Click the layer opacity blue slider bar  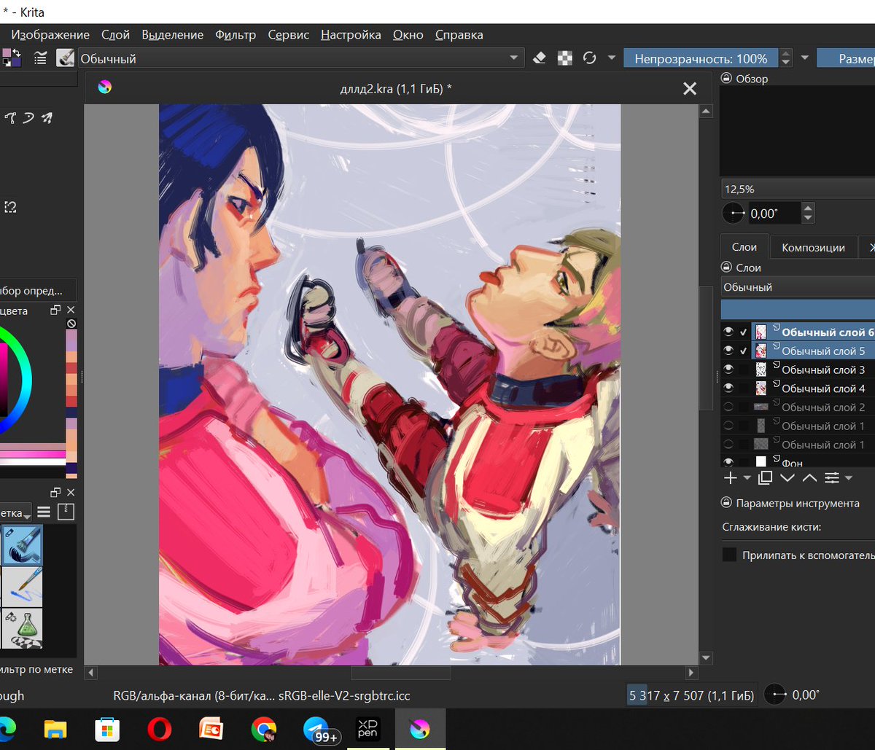[798, 309]
